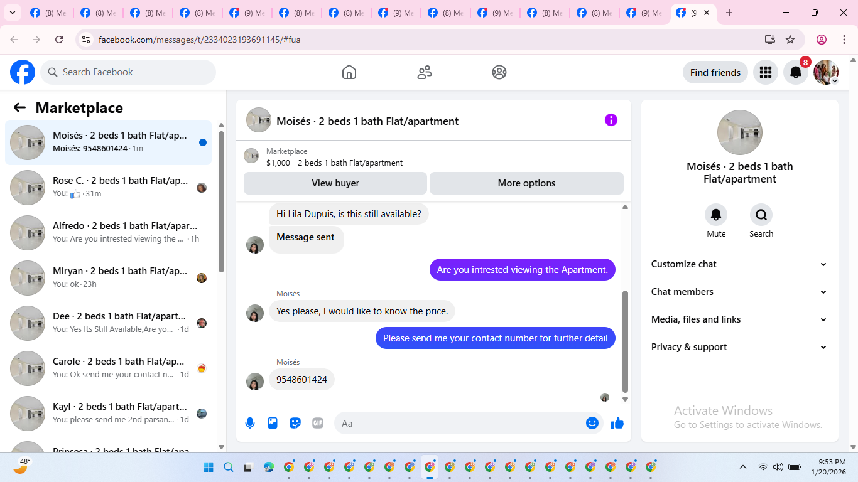Click the Mute bell icon
Screen dimensions: 858x482
point(716,215)
